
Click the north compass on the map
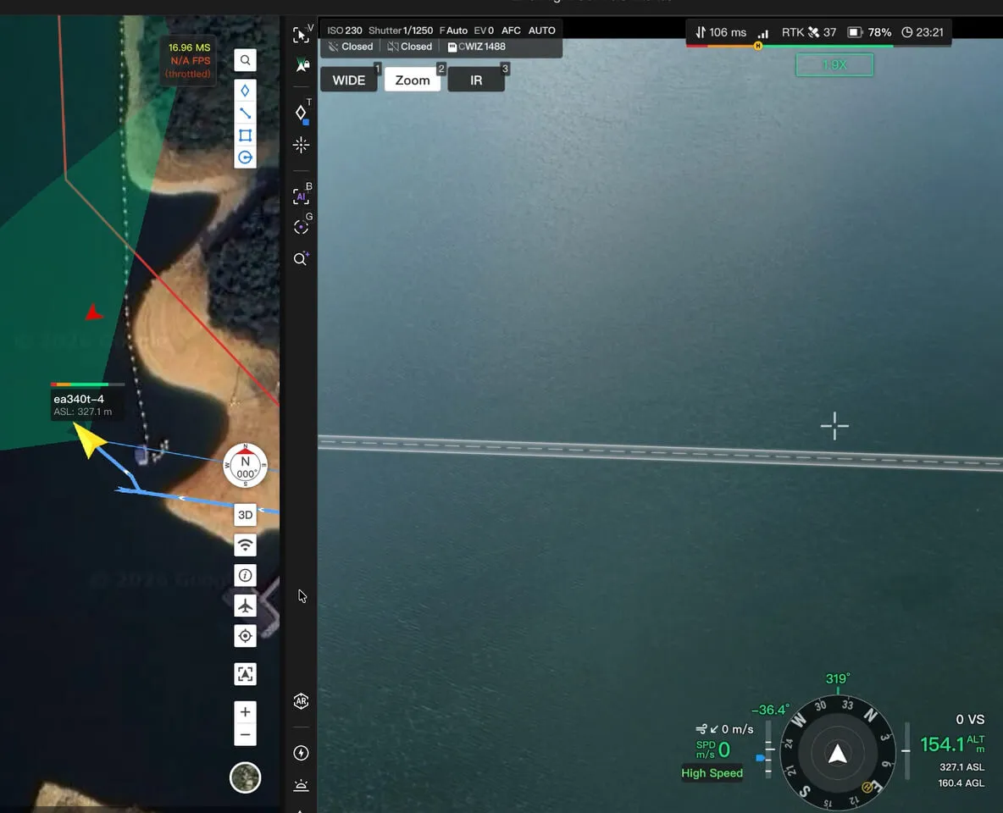(245, 465)
